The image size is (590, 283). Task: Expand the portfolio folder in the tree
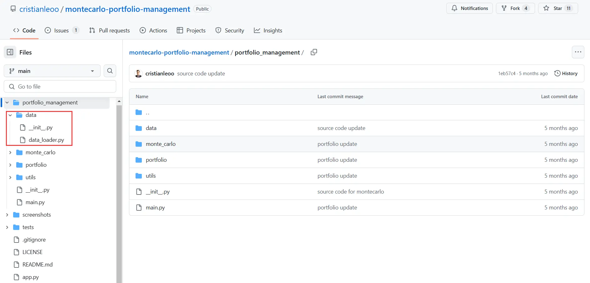point(10,165)
